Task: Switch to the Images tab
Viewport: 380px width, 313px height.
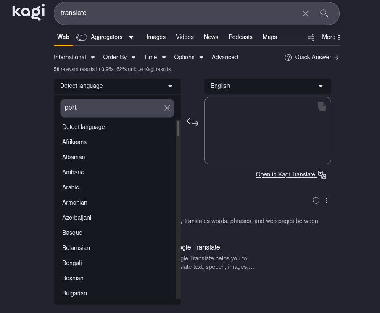Action: pyautogui.click(x=156, y=37)
